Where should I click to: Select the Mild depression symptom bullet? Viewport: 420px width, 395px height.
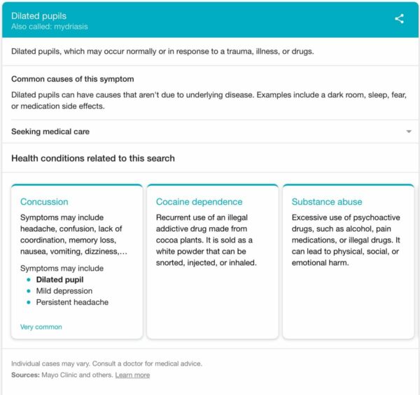click(64, 291)
